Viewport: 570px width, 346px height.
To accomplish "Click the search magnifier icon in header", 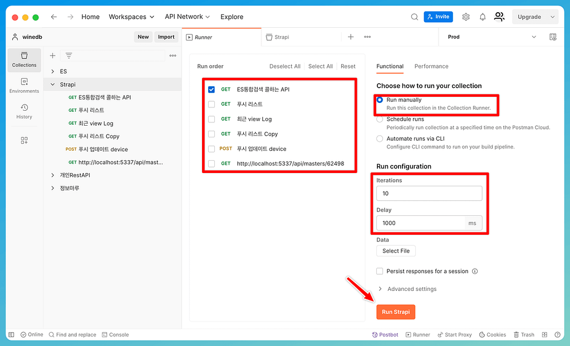I will 414,17.
